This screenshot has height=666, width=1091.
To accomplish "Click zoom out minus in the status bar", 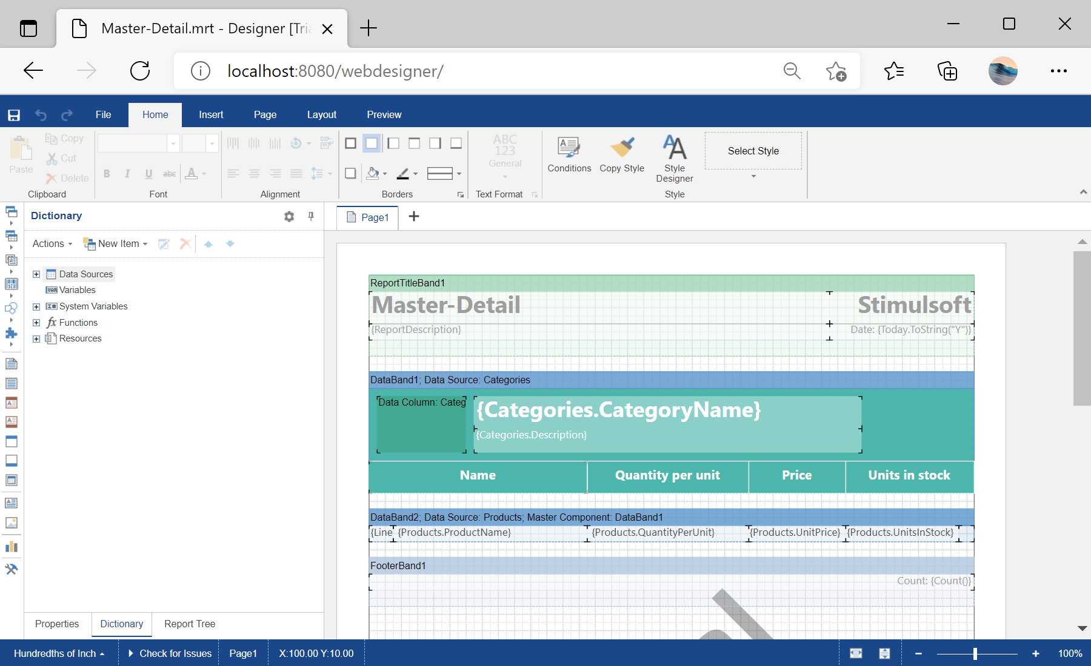I will pos(918,653).
